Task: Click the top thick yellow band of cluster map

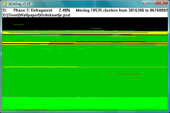Action: 85,33
